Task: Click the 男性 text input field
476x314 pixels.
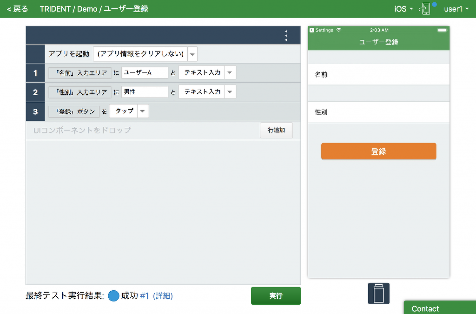Action: (x=145, y=92)
